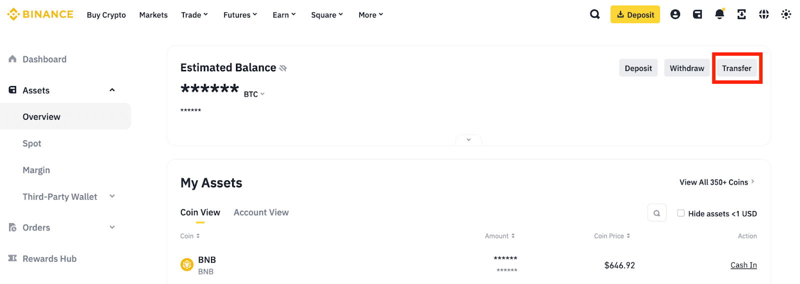Open the wallet icon in top bar
Image resolution: width=800 pixels, height=284 pixels.
point(697,14)
